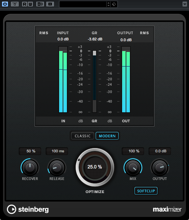Viewport: 189px width, 220px height.
Task: Click the side-chain routing icon in top bar
Action: tap(15, 4)
